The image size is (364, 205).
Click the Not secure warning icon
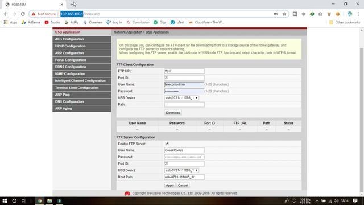coord(34,14)
